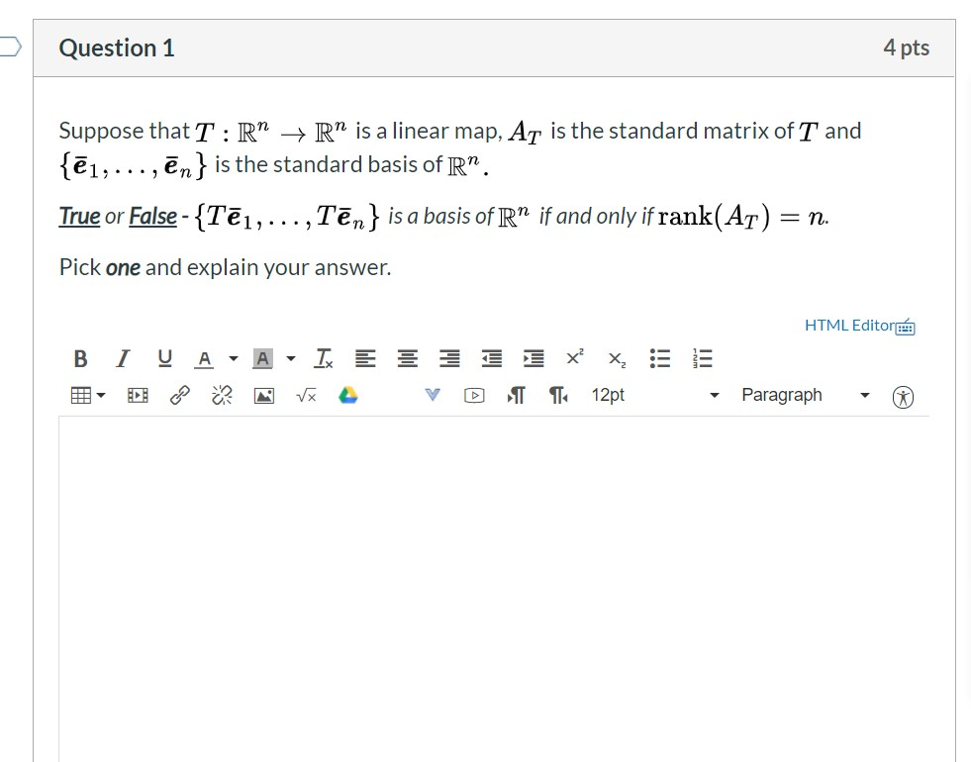Insert link with chain icon
Screen dimensions: 971x762
(x=179, y=395)
